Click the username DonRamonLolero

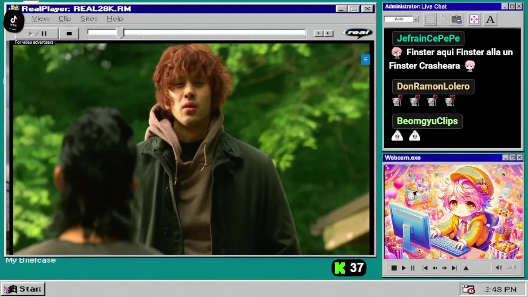pyautogui.click(x=433, y=86)
